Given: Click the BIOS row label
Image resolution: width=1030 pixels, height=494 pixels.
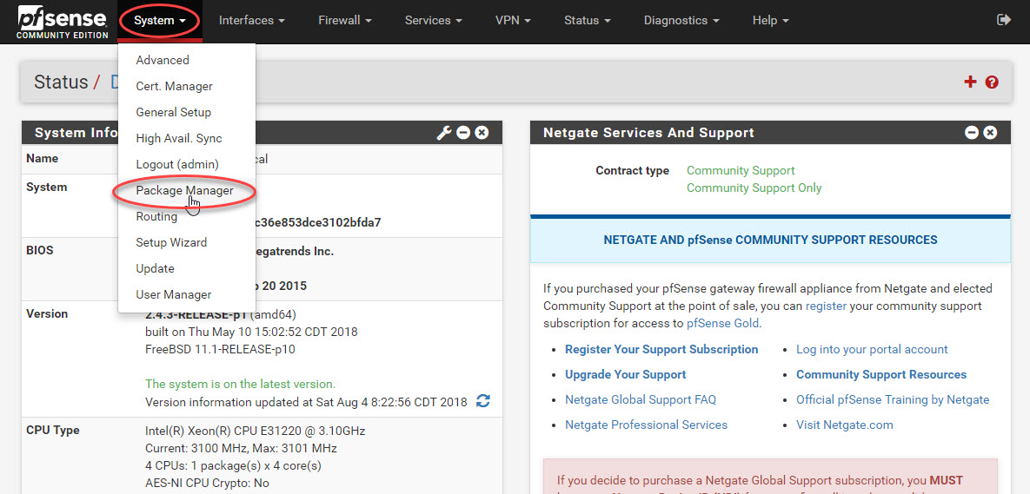Looking at the screenshot, I should click(x=39, y=251).
